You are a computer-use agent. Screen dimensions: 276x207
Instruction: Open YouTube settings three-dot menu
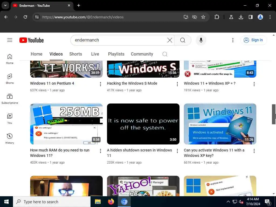tap(233, 40)
